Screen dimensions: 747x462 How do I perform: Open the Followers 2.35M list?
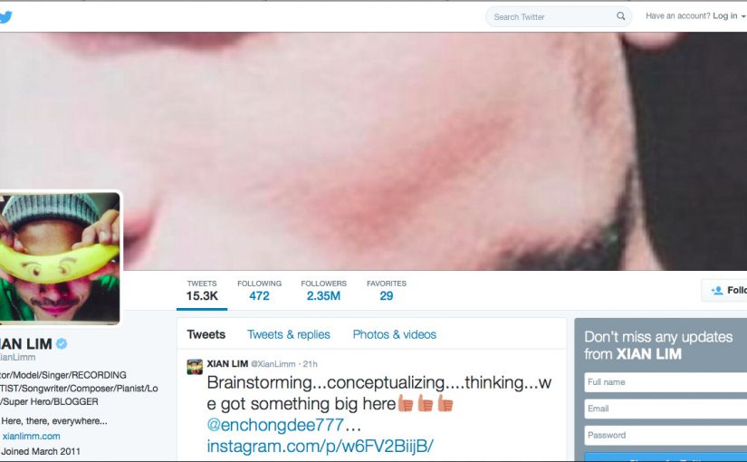click(323, 291)
